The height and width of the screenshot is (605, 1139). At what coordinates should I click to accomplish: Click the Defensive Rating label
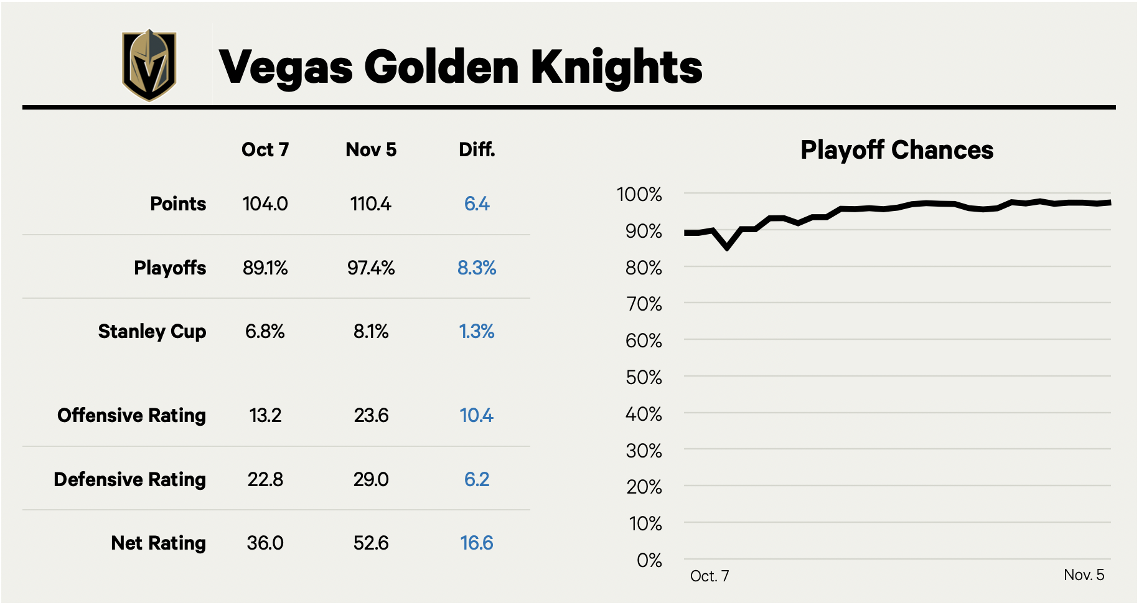129,479
